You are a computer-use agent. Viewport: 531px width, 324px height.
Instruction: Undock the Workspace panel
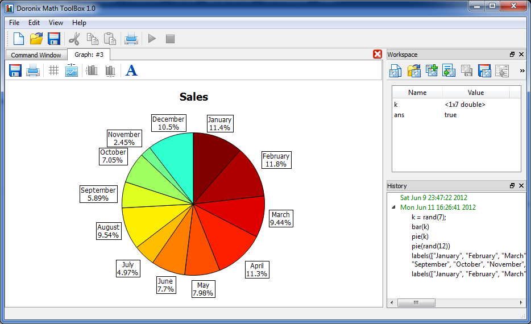[512, 54]
